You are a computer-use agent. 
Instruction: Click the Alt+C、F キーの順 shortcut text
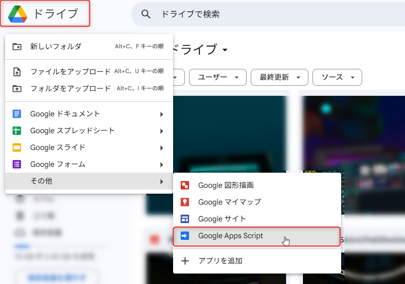[x=139, y=46]
